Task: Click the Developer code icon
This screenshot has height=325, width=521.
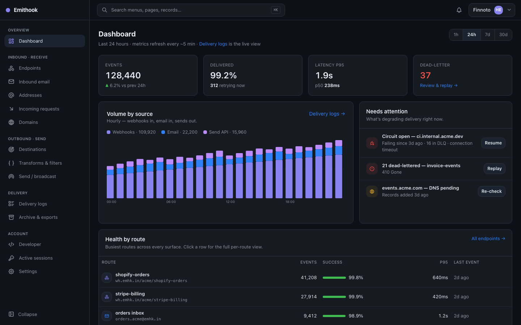Action: 11,244
